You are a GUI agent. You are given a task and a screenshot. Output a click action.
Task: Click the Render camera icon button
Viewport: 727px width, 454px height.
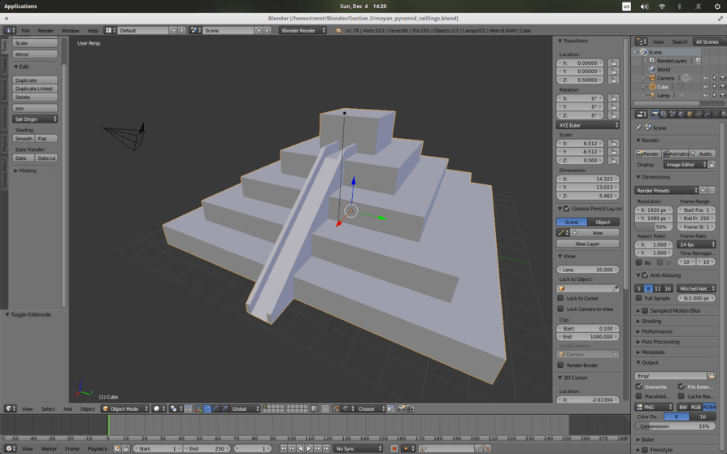(x=648, y=153)
